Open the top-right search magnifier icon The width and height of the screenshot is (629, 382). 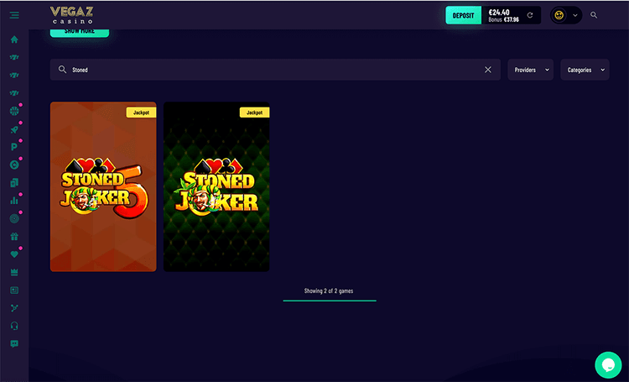coord(594,15)
